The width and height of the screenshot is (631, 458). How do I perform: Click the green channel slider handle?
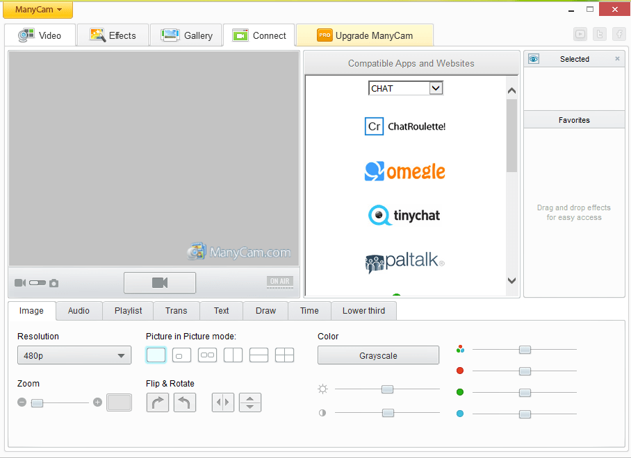click(x=525, y=393)
